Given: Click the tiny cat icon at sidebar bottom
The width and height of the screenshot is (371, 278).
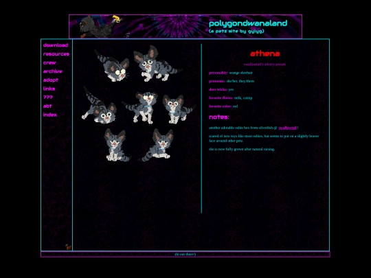Looking at the screenshot, I should (68, 247).
